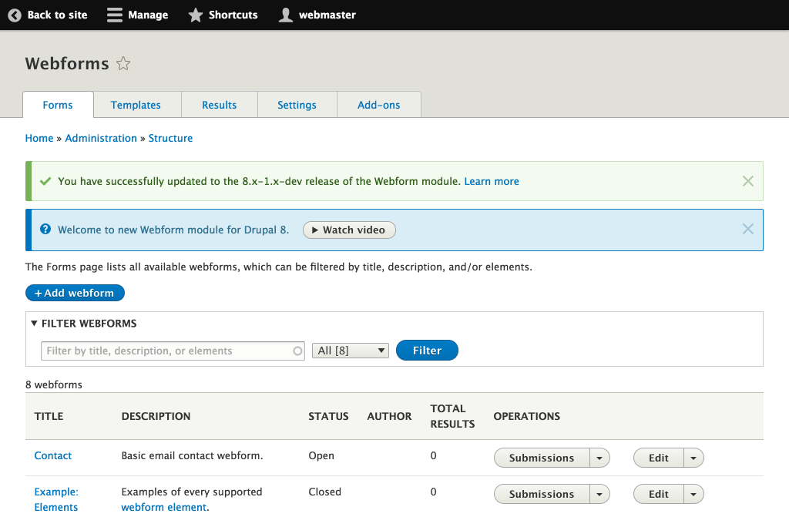Viewport: 789px width, 517px height.
Task: Click the Learn more link
Action: [492, 181]
